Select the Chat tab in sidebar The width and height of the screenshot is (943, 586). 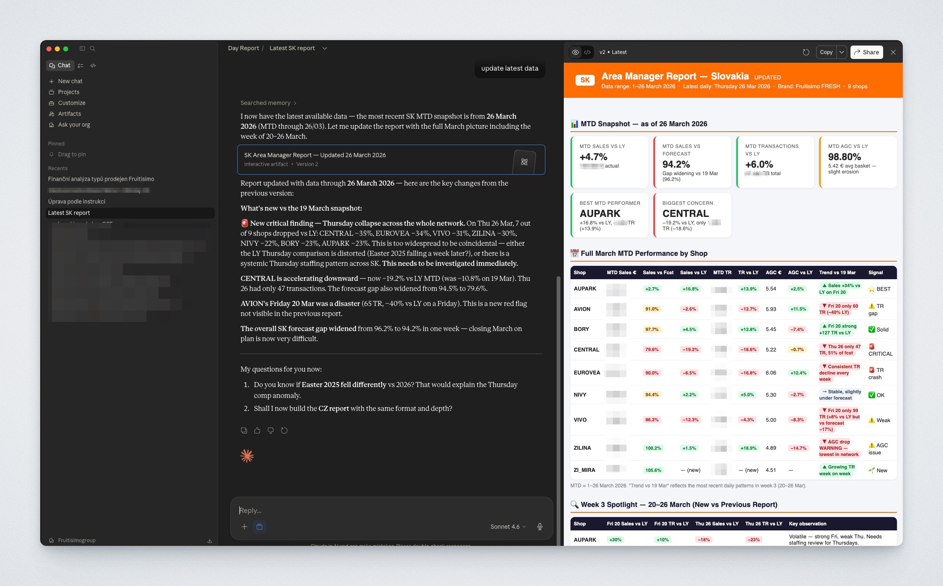pos(60,66)
